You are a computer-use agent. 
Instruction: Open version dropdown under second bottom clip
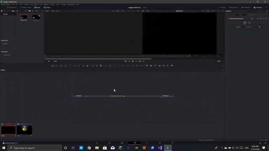(31, 136)
